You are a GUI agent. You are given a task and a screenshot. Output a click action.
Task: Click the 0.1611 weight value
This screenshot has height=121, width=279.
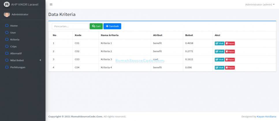tap(189, 59)
